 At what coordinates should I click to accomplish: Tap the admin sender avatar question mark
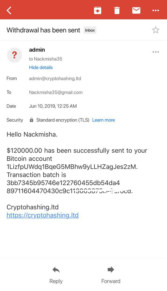(x=15, y=55)
